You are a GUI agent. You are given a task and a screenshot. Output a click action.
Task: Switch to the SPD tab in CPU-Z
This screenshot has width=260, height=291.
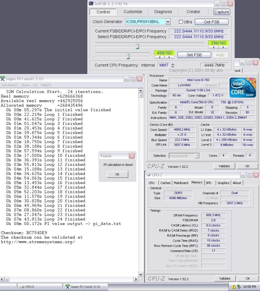[x=209, y=183]
